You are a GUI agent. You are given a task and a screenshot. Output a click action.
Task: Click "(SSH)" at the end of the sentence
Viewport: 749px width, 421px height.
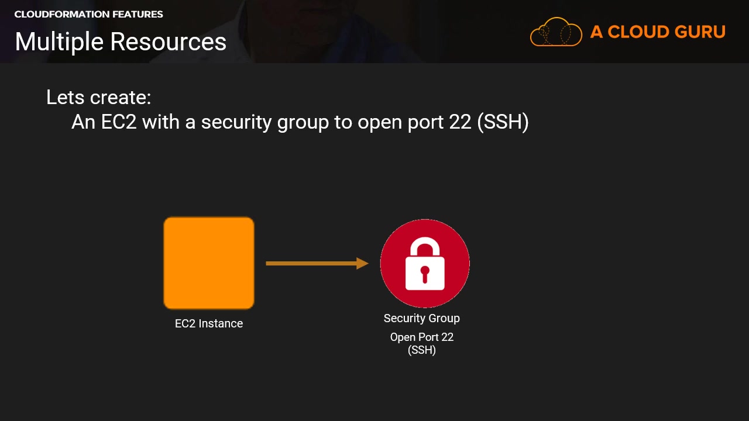(503, 122)
